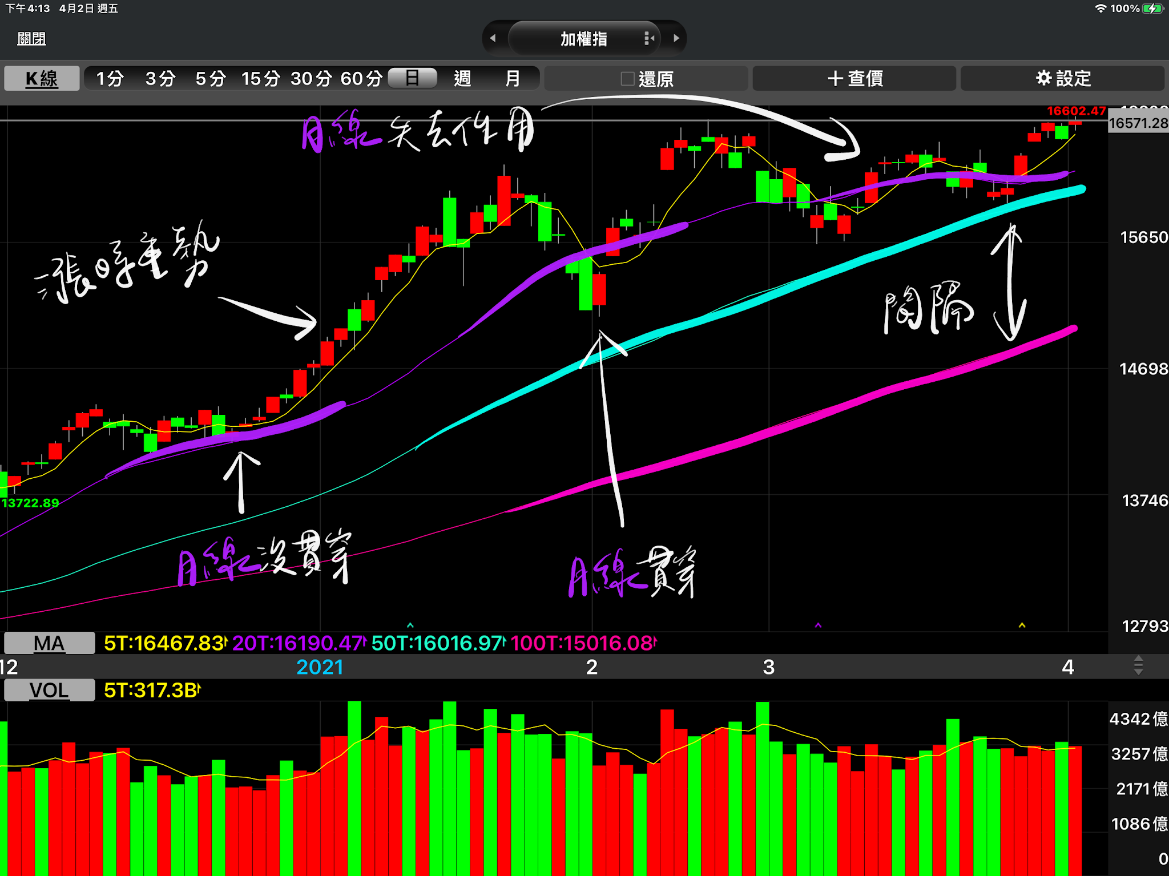The image size is (1169, 876).
Task: Open the MA indicator selector
Action: (x=49, y=643)
